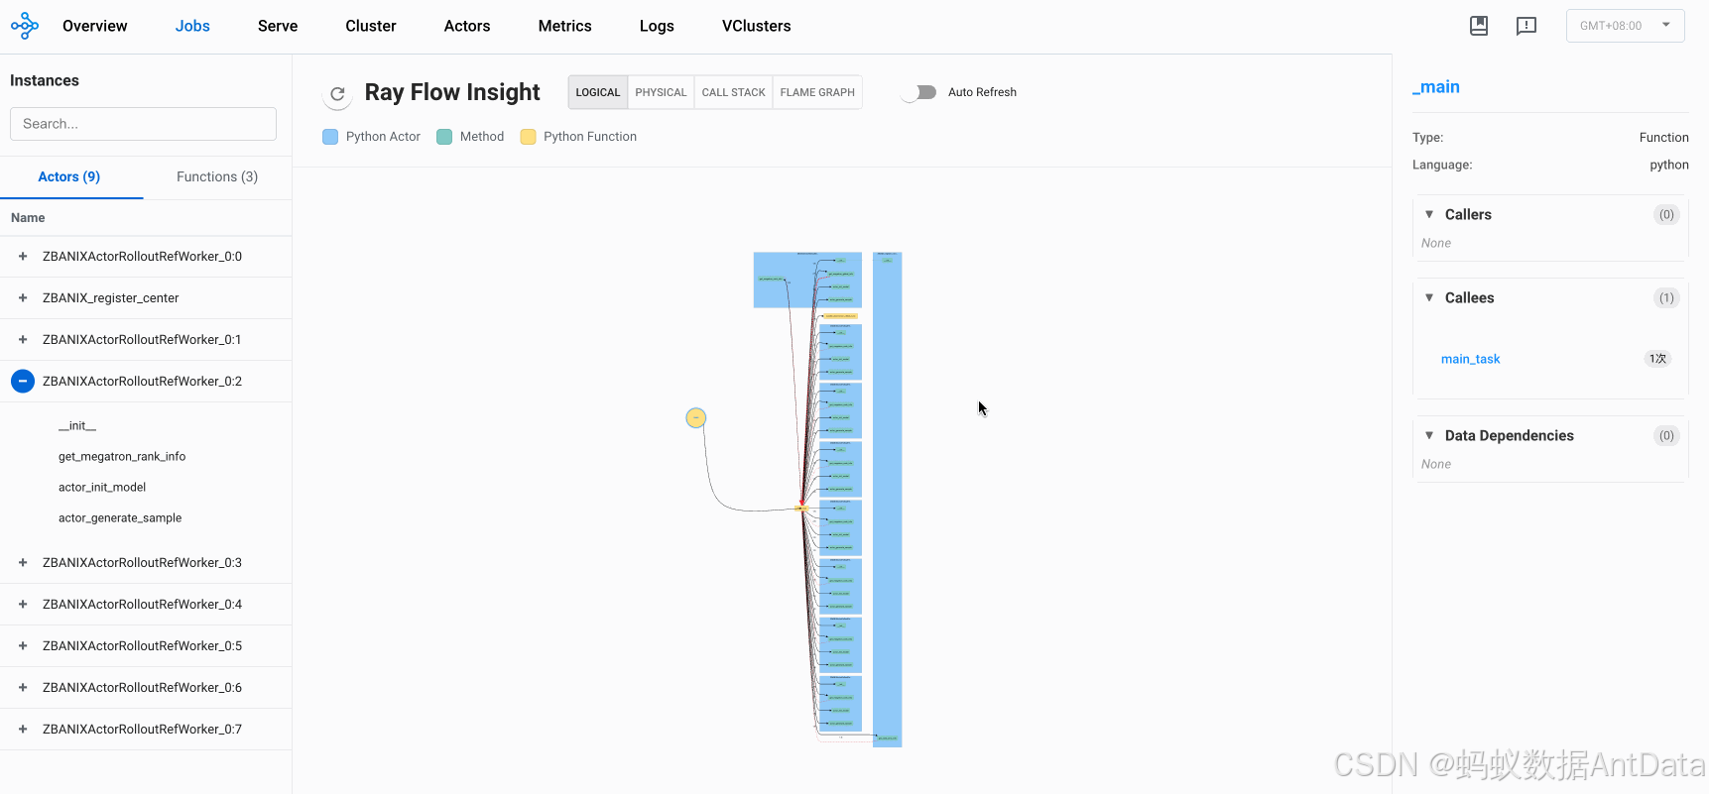Open the documentation book icon
1709x794 pixels.
pyautogui.click(x=1479, y=26)
